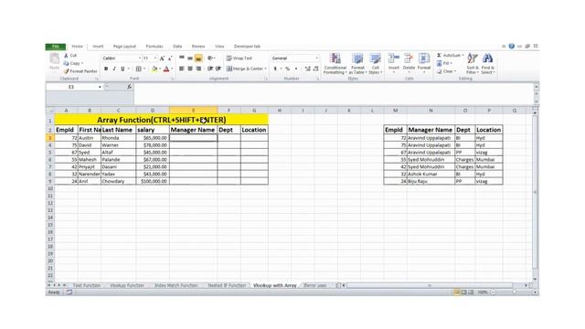585x329 pixels.
Task: Switch to the Formulas tab
Action: pos(154,47)
